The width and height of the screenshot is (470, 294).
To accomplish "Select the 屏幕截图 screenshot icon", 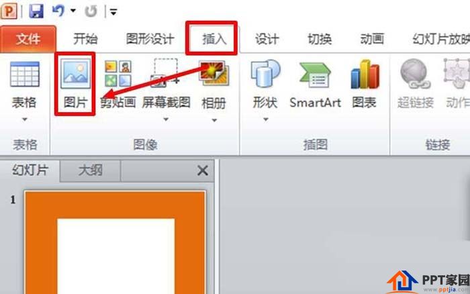I will pos(166,73).
